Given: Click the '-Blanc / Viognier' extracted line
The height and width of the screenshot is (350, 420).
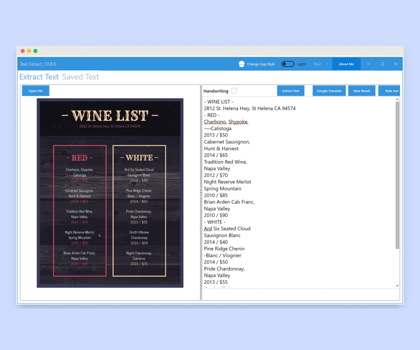Looking at the screenshot, I should pyautogui.click(x=223, y=255).
